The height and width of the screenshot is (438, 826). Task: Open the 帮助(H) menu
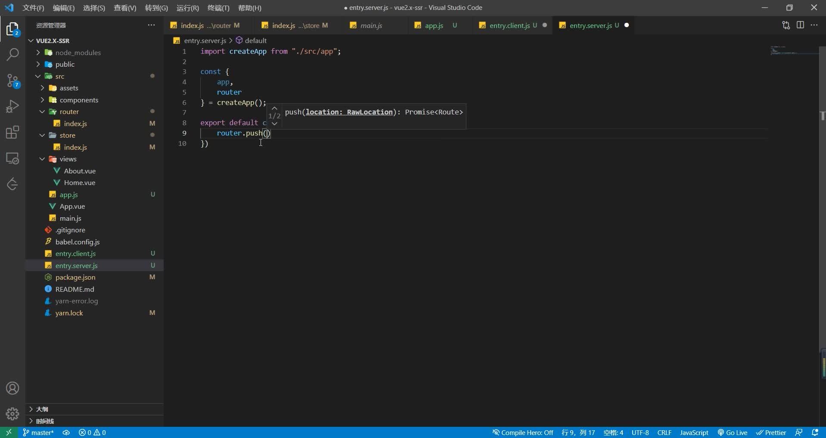249,8
